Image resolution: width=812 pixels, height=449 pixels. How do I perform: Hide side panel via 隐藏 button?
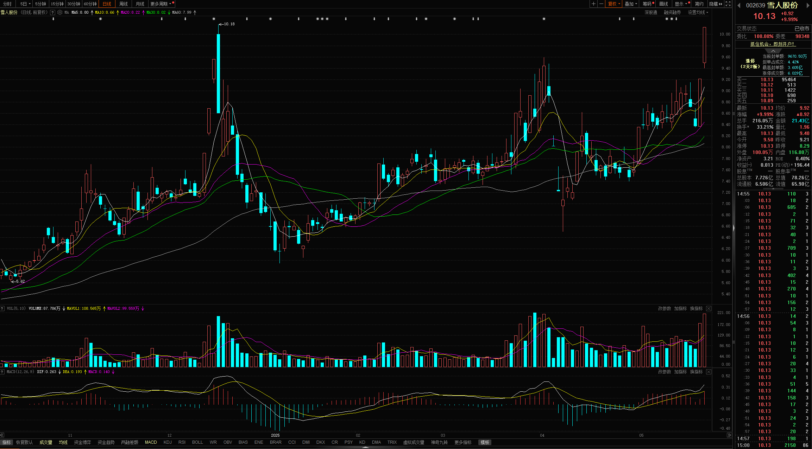click(x=716, y=4)
